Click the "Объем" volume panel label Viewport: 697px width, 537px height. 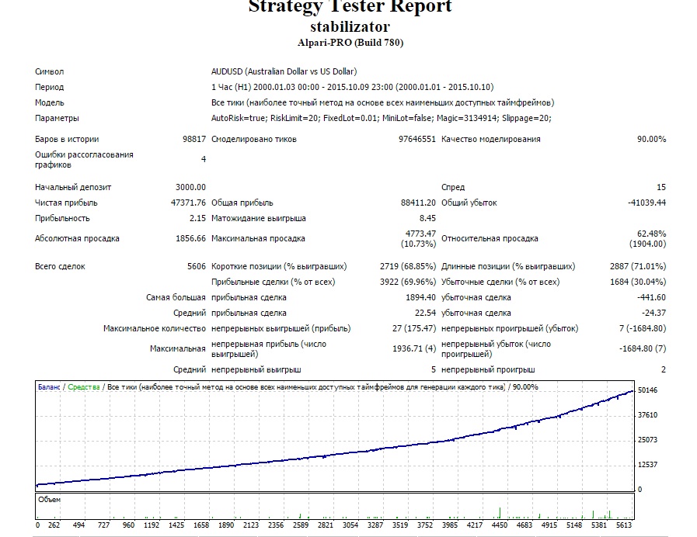(49, 500)
